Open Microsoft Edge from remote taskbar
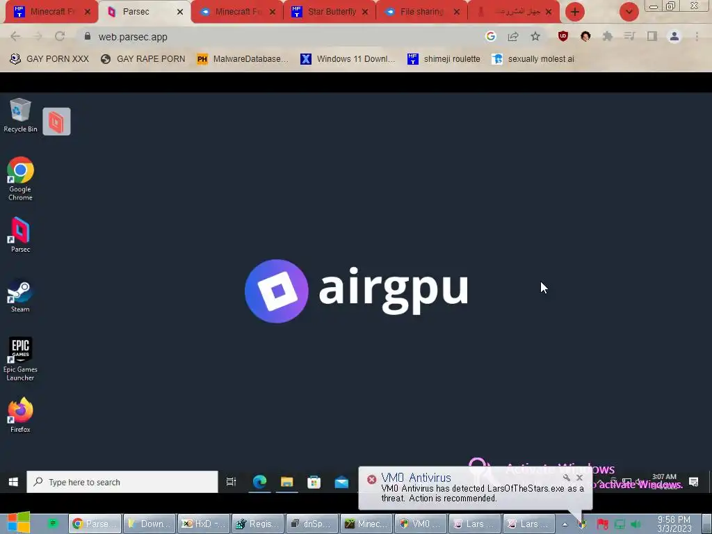This screenshot has width=712, height=534. (x=259, y=482)
